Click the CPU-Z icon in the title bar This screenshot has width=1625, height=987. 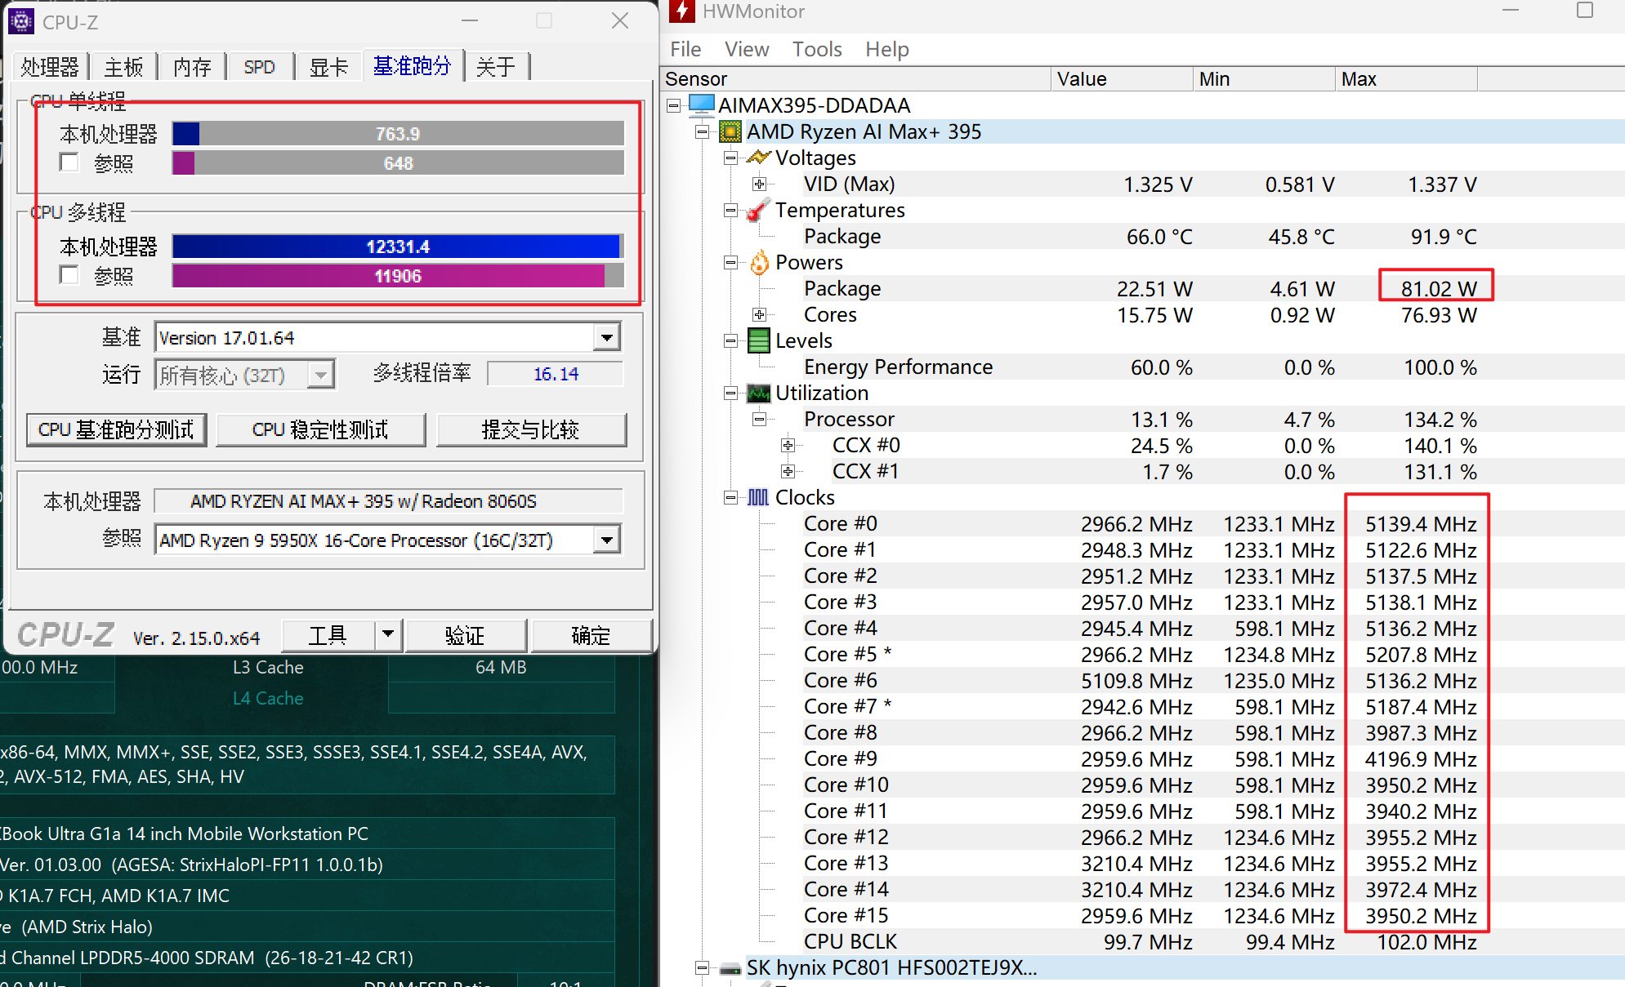point(20,20)
